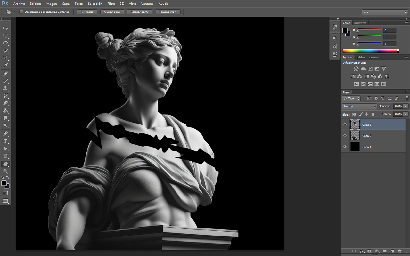Image resolution: width=410 pixels, height=256 pixels.
Task: Switch to the Canales tab
Action: (x=374, y=57)
